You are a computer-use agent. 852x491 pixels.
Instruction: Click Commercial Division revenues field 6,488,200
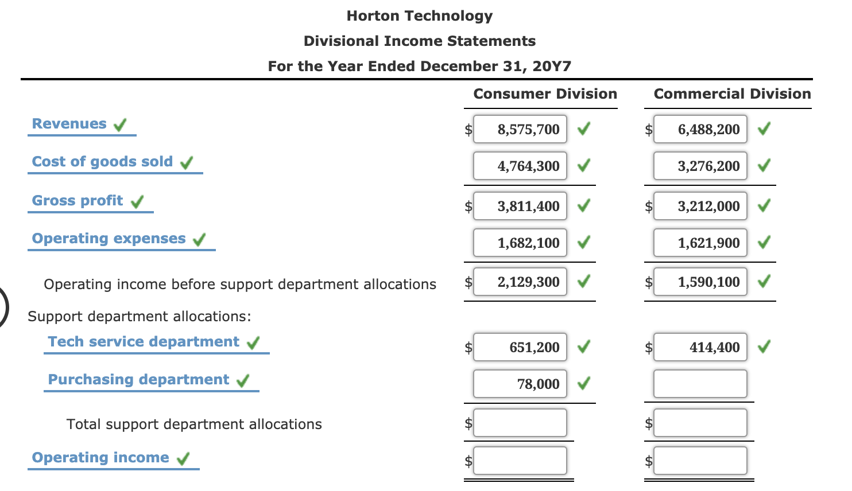tap(700, 129)
